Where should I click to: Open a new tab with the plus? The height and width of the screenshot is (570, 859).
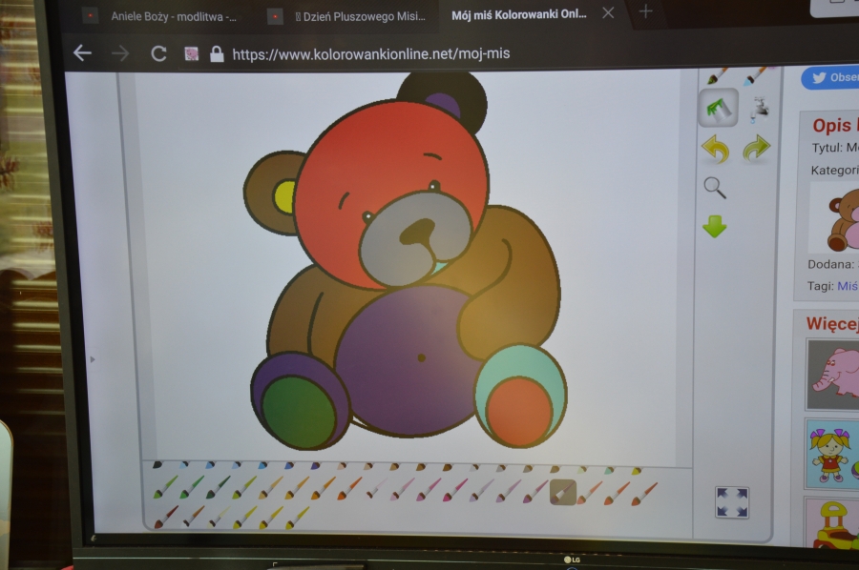tap(645, 11)
